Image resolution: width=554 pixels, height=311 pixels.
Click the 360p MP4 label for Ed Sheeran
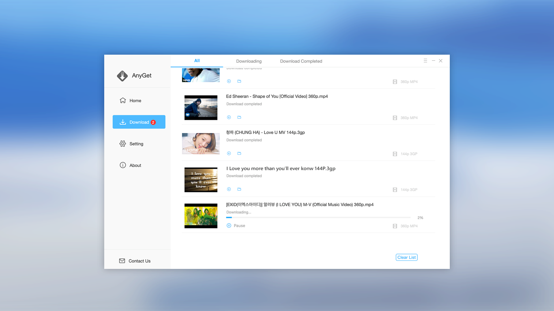(409, 118)
